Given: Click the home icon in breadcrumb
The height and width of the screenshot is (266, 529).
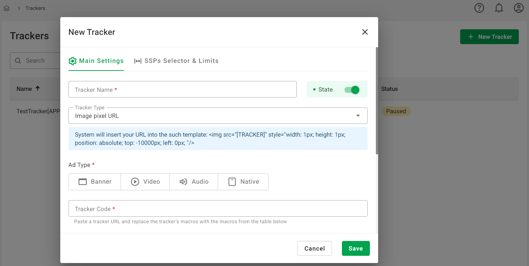Looking at the screenshot, I should click(7, 8).
